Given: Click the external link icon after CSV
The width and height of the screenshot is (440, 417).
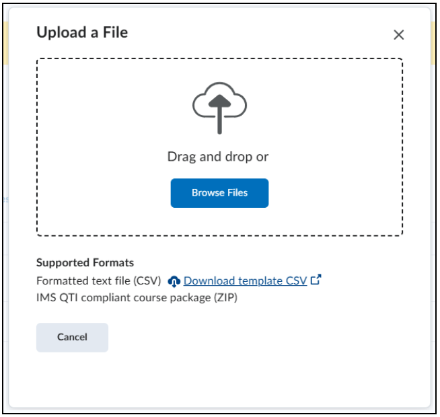Looking at the screenshot, I should [316, 280].
